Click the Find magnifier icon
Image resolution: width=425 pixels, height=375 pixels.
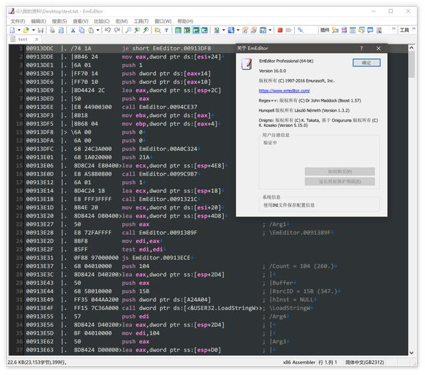tap(128, 30)
